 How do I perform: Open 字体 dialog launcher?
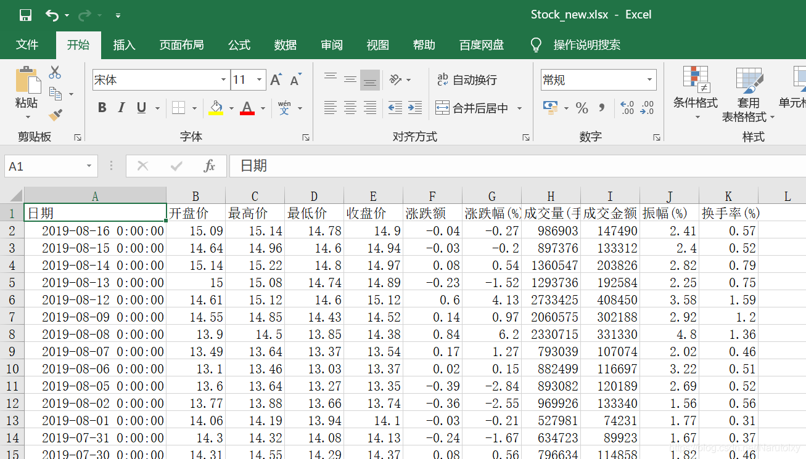click(x=305, y=137)
